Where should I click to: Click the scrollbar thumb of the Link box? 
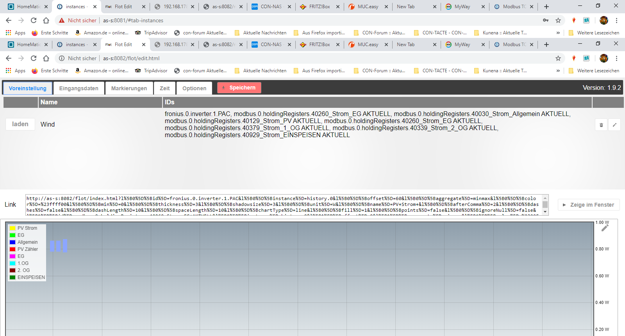[545, 205]
